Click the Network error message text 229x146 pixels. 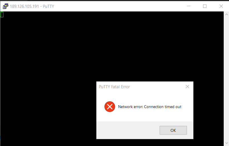[150, 107]
